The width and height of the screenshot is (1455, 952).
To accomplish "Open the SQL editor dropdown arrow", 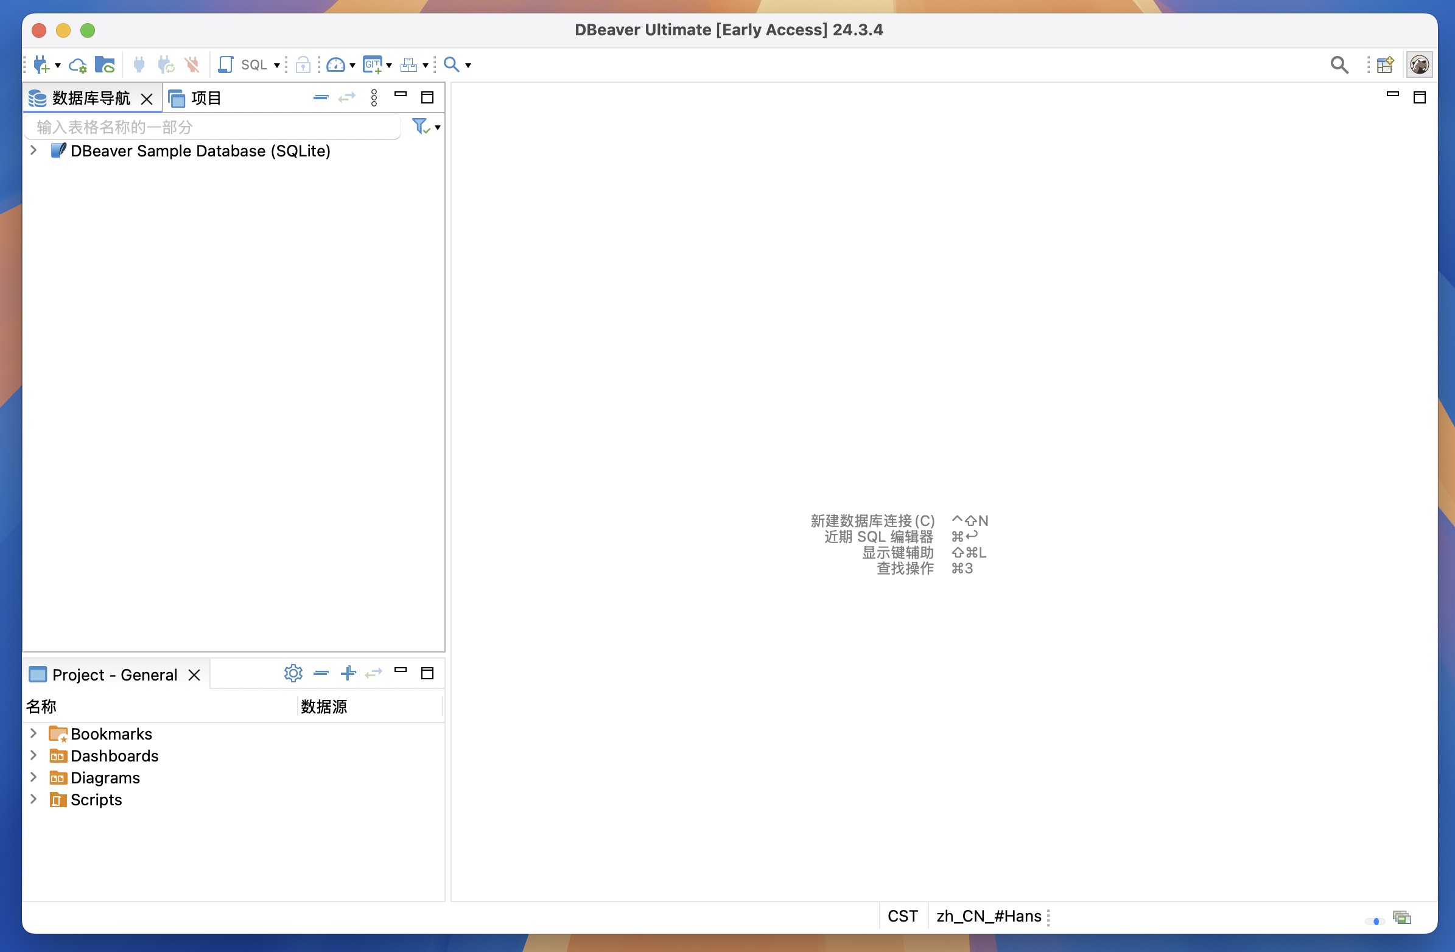I will coord(277,65).
